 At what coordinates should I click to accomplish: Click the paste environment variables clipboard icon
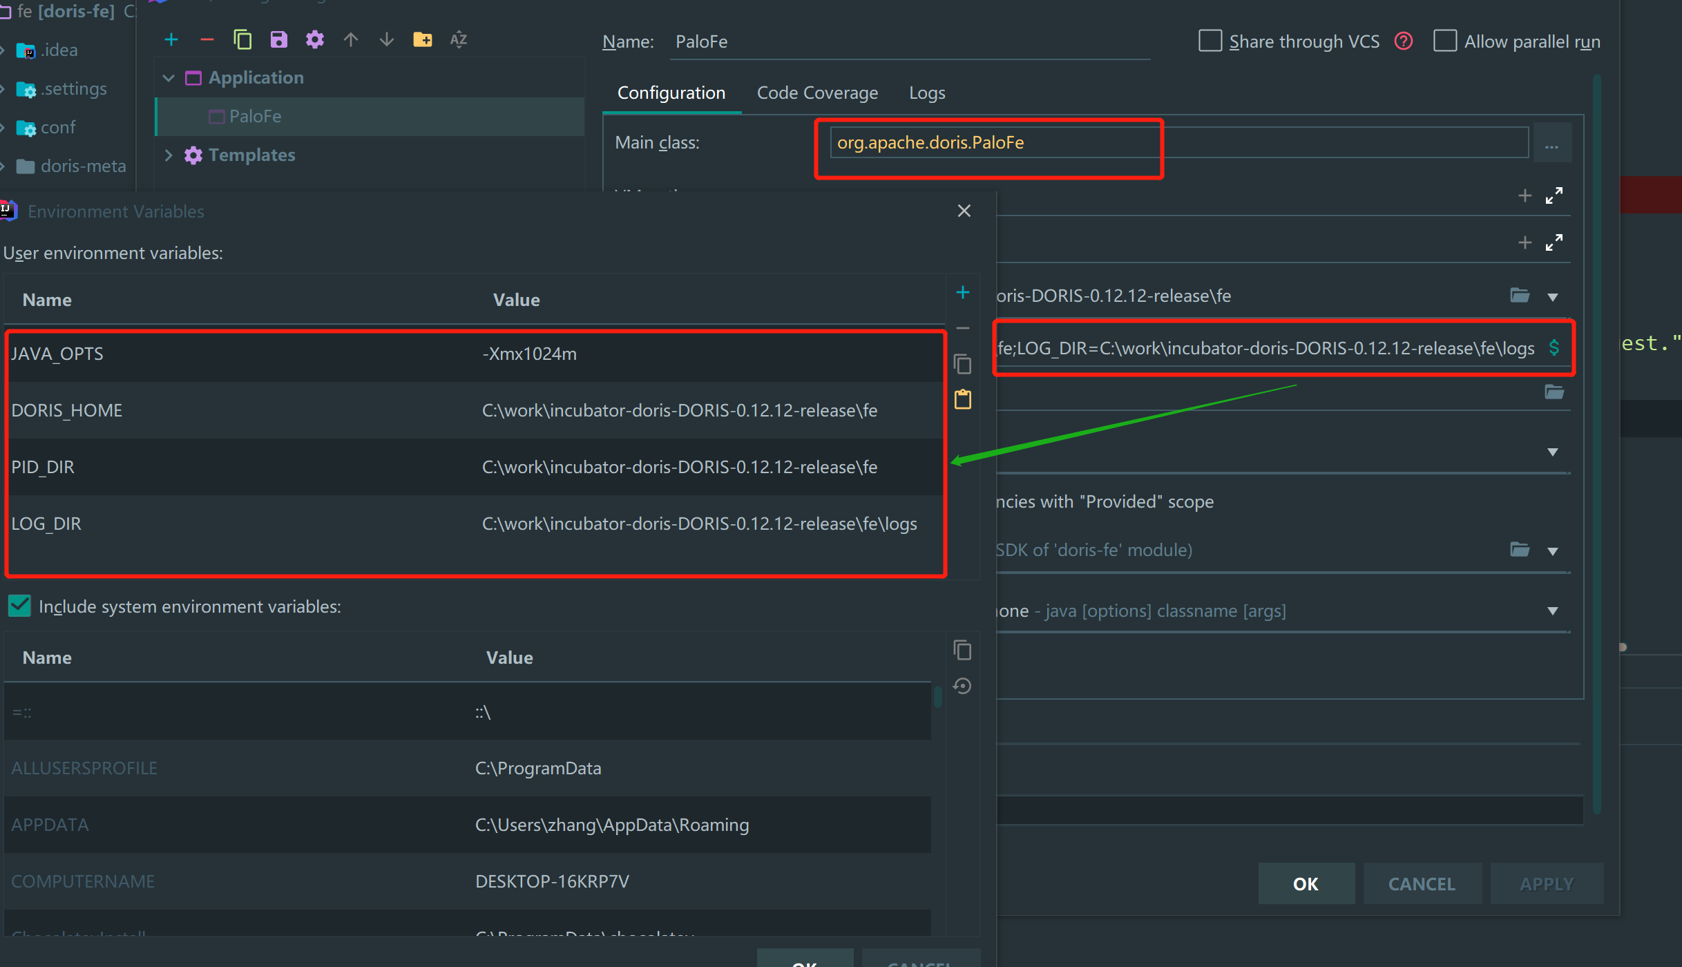pos(963,399)
